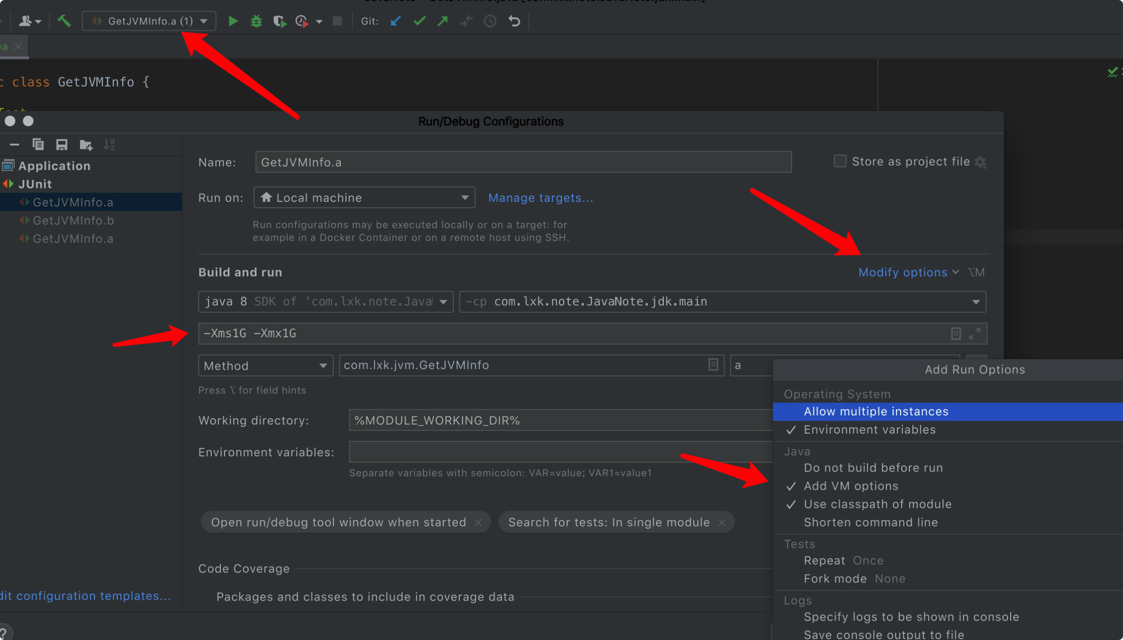Open the Local machine target dropdown
Screen dimensions: 1123x640
click(364, 198)
